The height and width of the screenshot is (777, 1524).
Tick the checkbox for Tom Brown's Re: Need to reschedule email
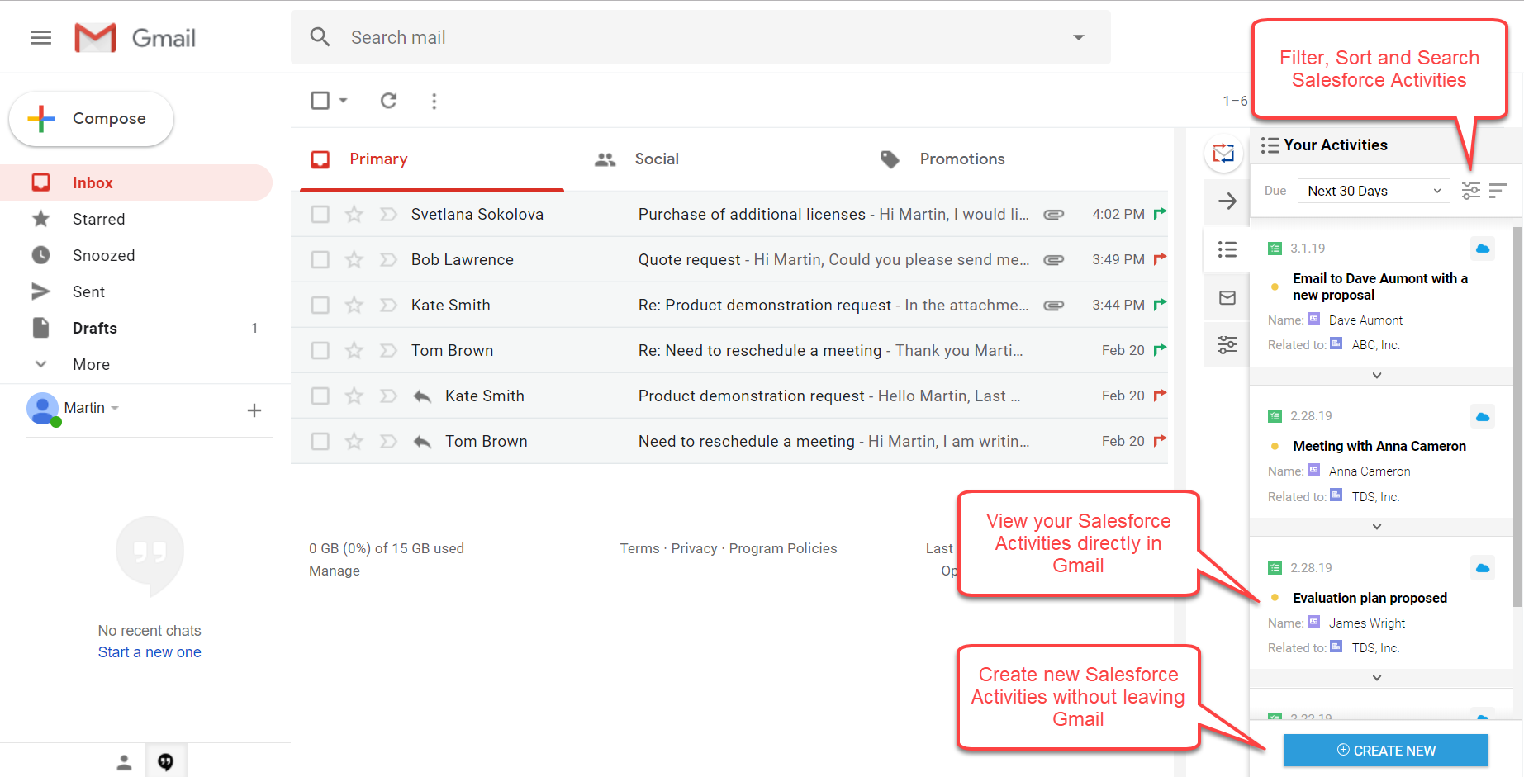coord(320,351)
